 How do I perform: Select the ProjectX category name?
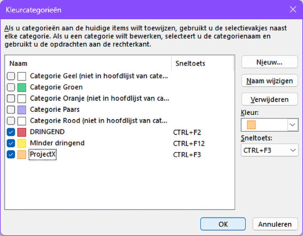[43, 154]
